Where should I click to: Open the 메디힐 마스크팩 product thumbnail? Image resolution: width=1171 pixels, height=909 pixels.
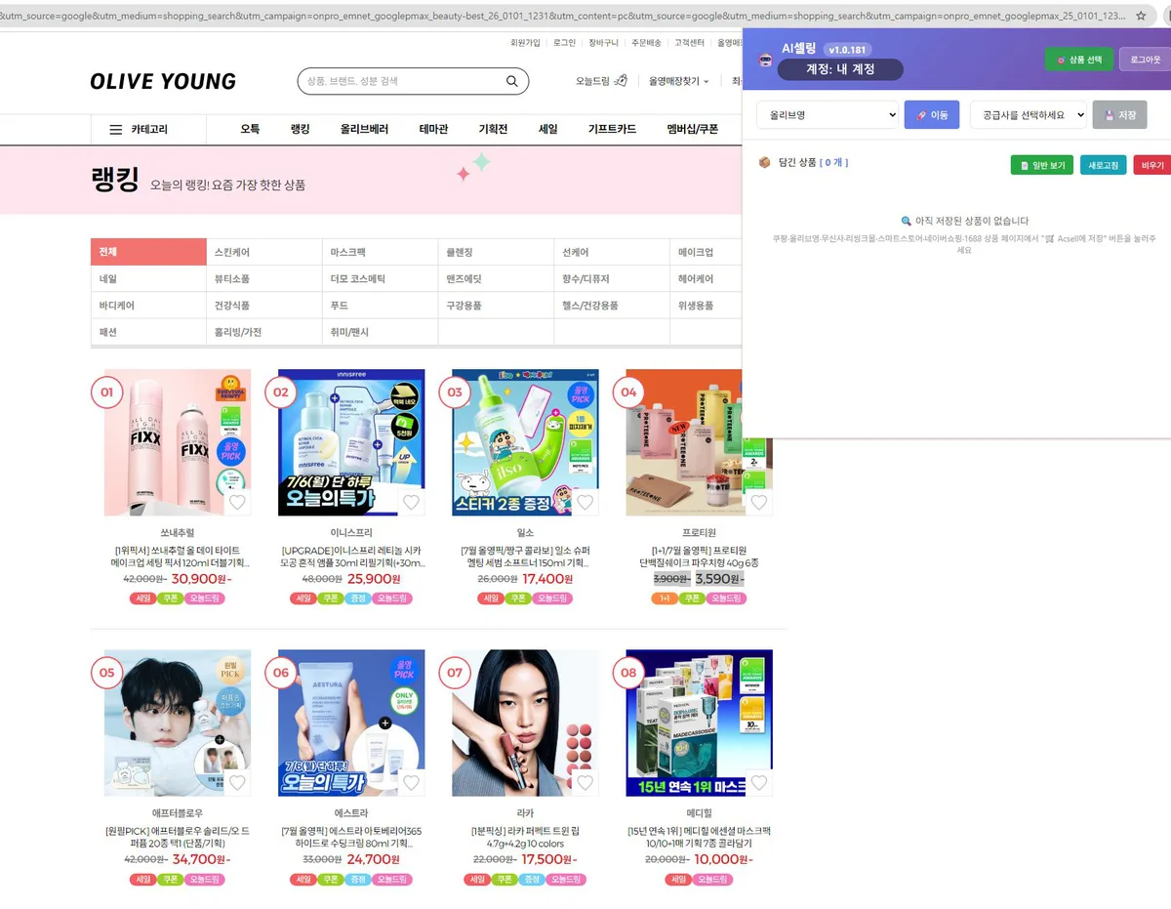coord(699,723)
